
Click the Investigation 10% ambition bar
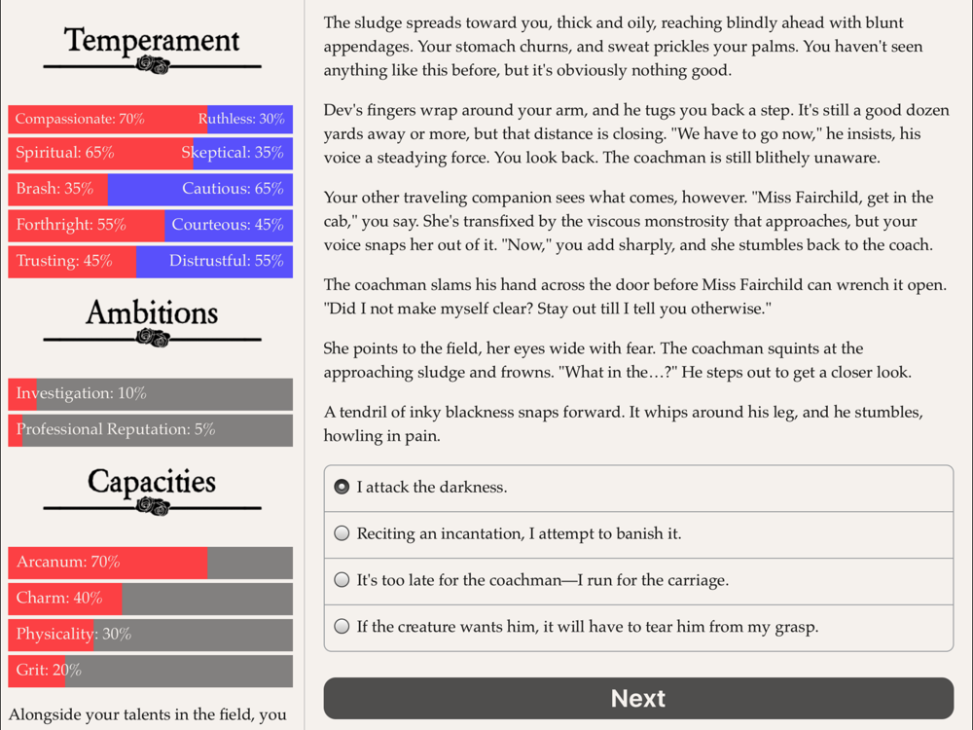[150, 394]
